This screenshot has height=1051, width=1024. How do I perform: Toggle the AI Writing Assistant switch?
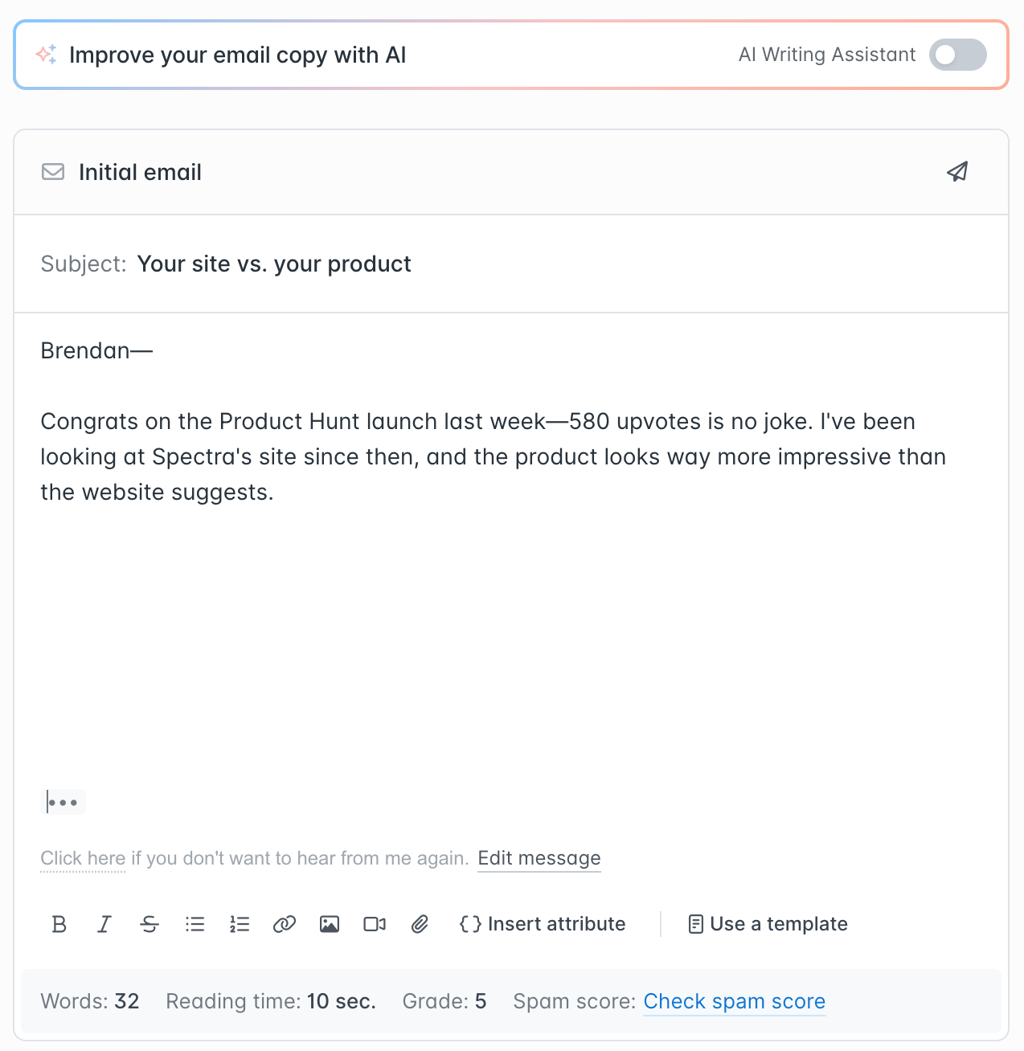coord(956,55)
